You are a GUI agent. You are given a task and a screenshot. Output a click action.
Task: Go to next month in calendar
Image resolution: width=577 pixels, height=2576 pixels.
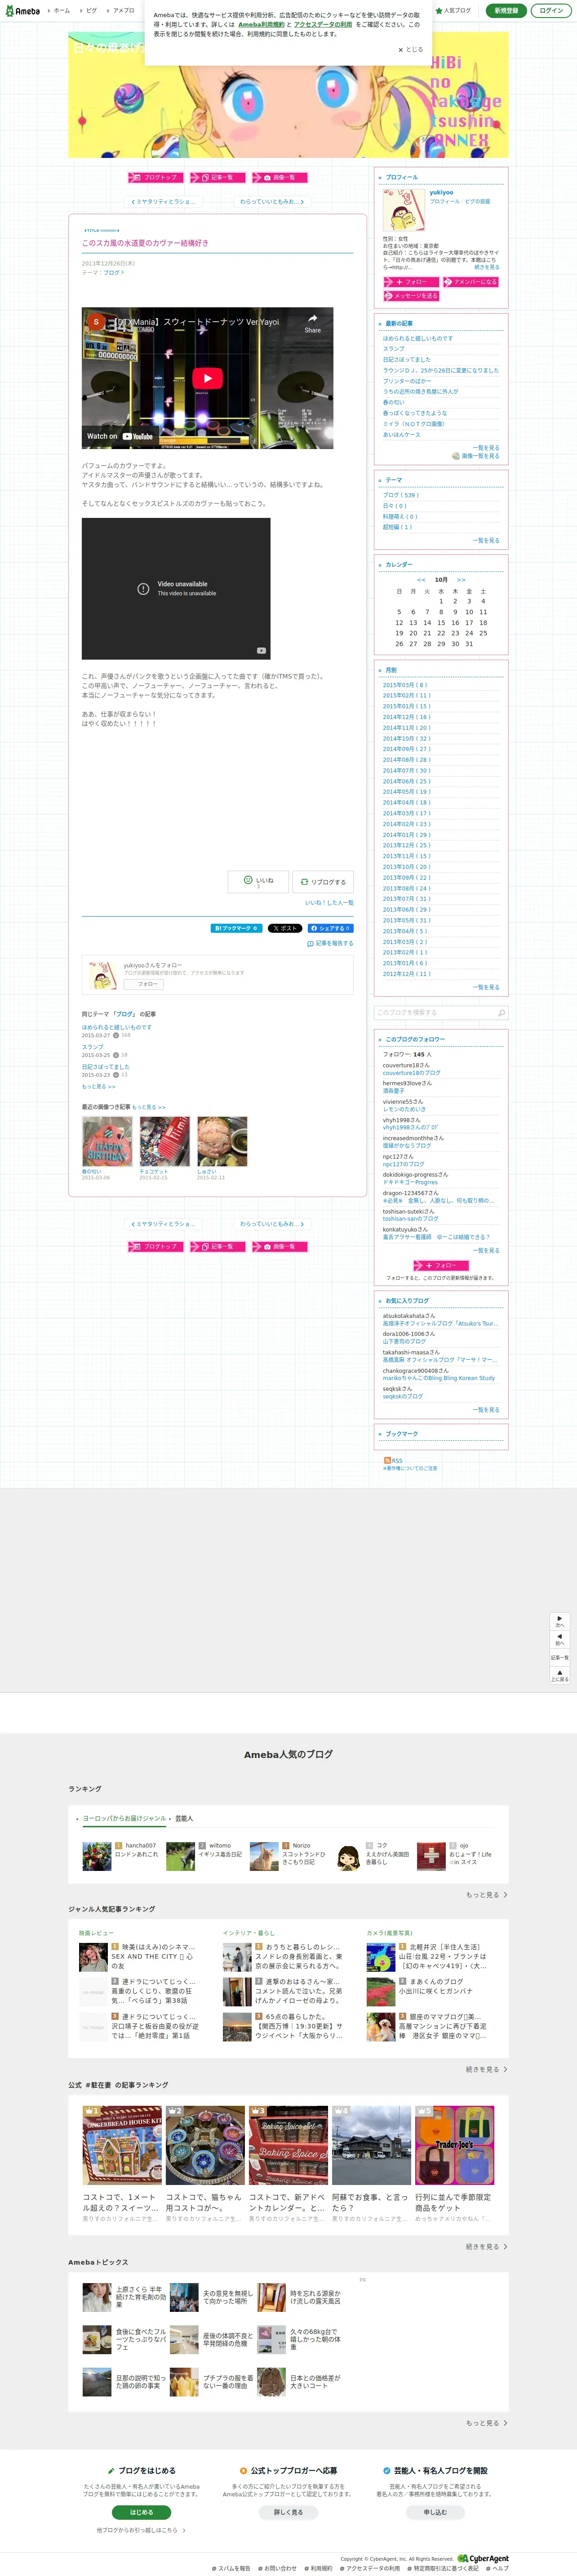(x=461, y=580)
